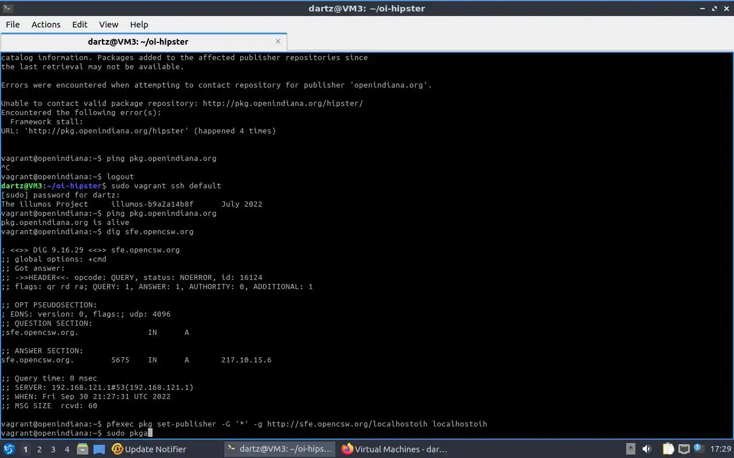Image resolution: width=734 pixels, height=458 pixels.
Task: Click the ';; Query time: 0 msec' line
Action: tap(49, 378)
